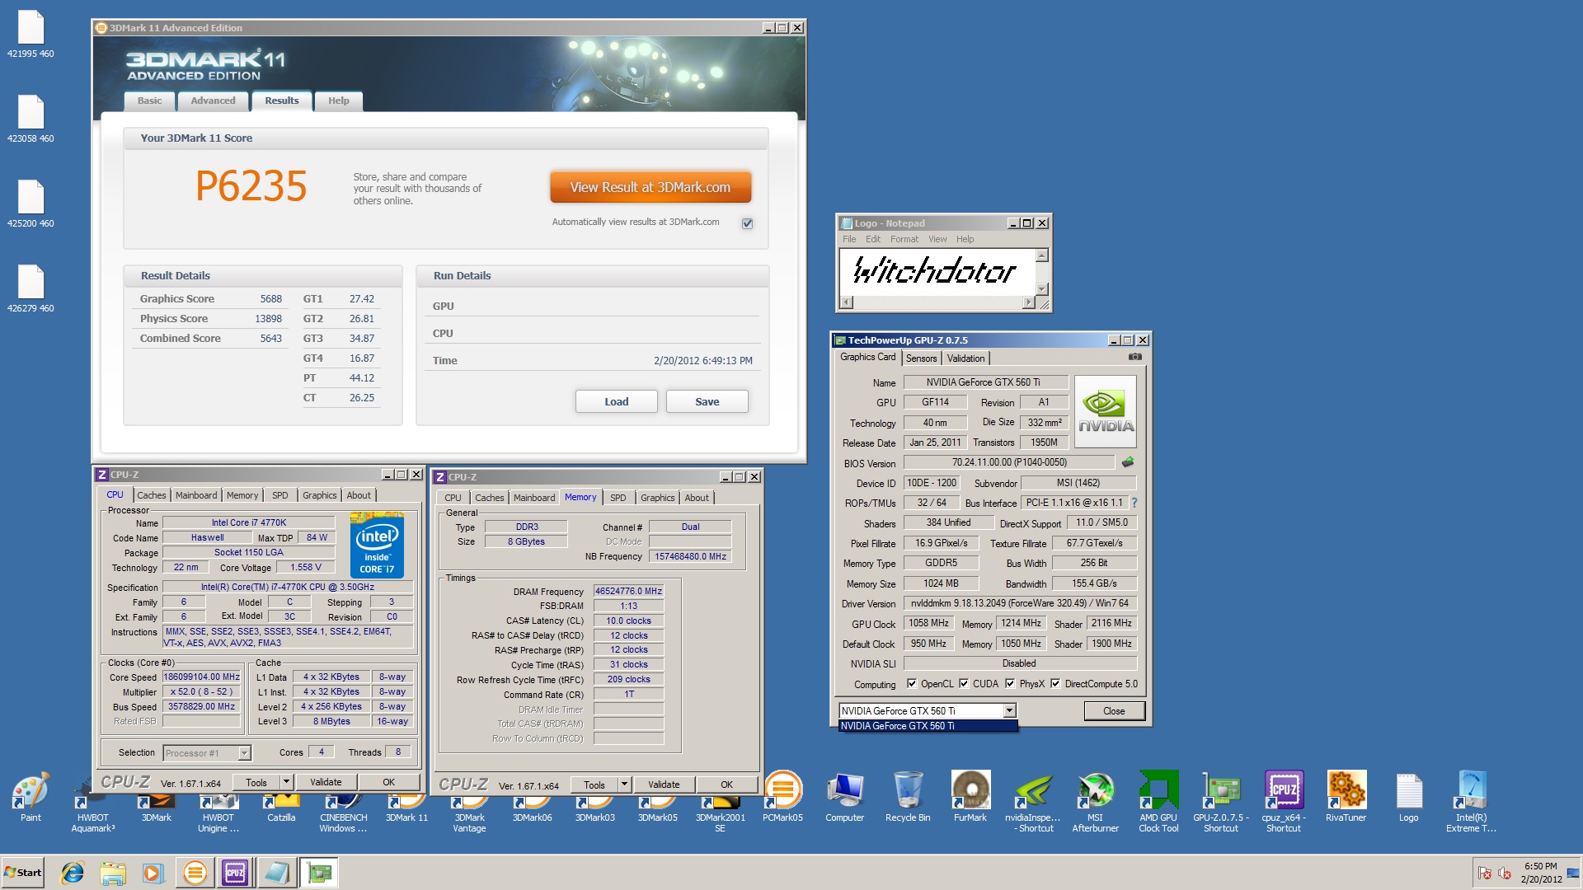
Task: Toggle automatically view results checkbox
Action: [747, 223]
